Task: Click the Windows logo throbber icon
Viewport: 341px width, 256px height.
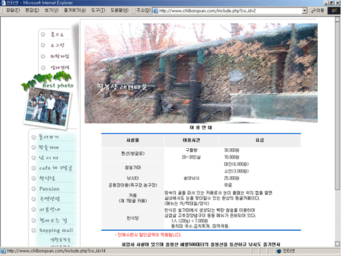Action: click(333, 10)
